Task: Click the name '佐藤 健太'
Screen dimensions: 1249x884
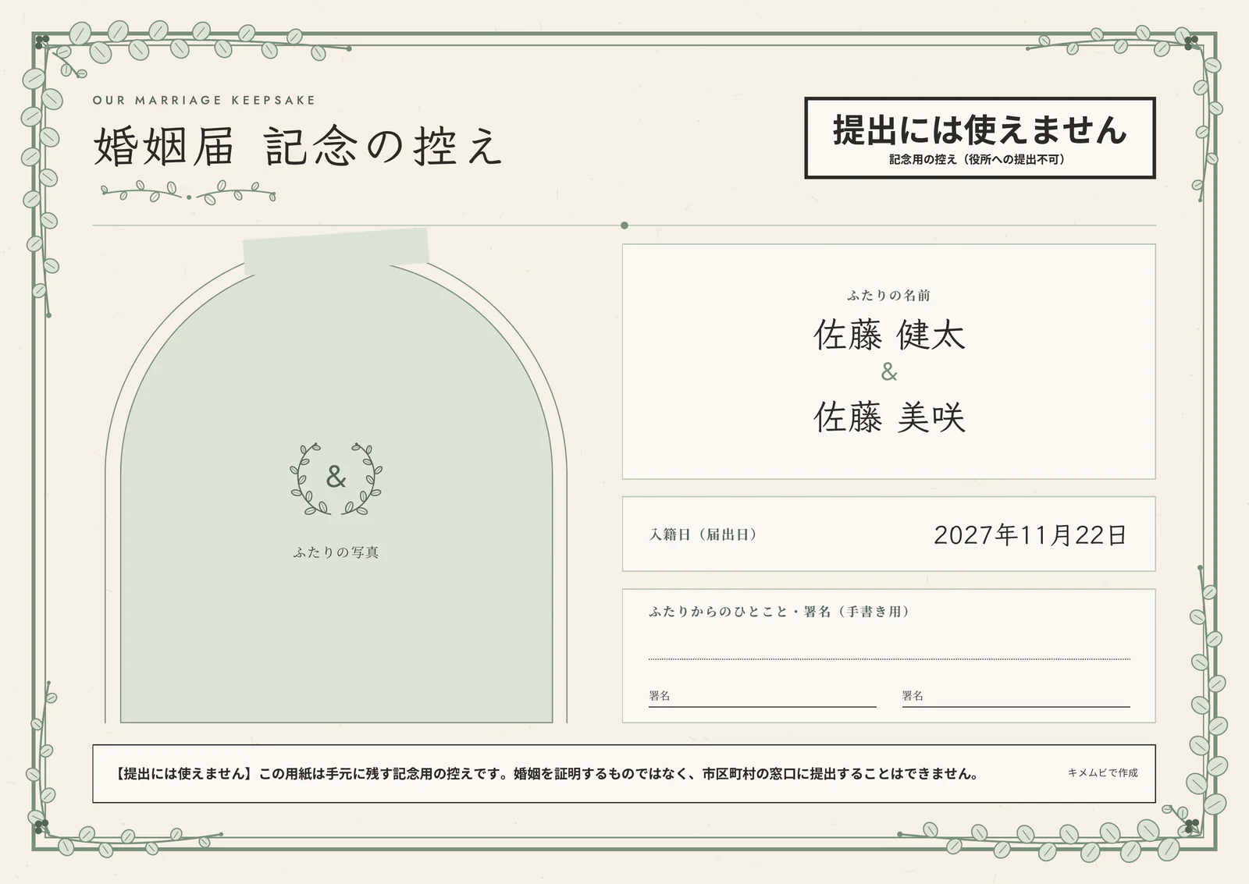Action: pyautogui.click(x=889, y=335)
